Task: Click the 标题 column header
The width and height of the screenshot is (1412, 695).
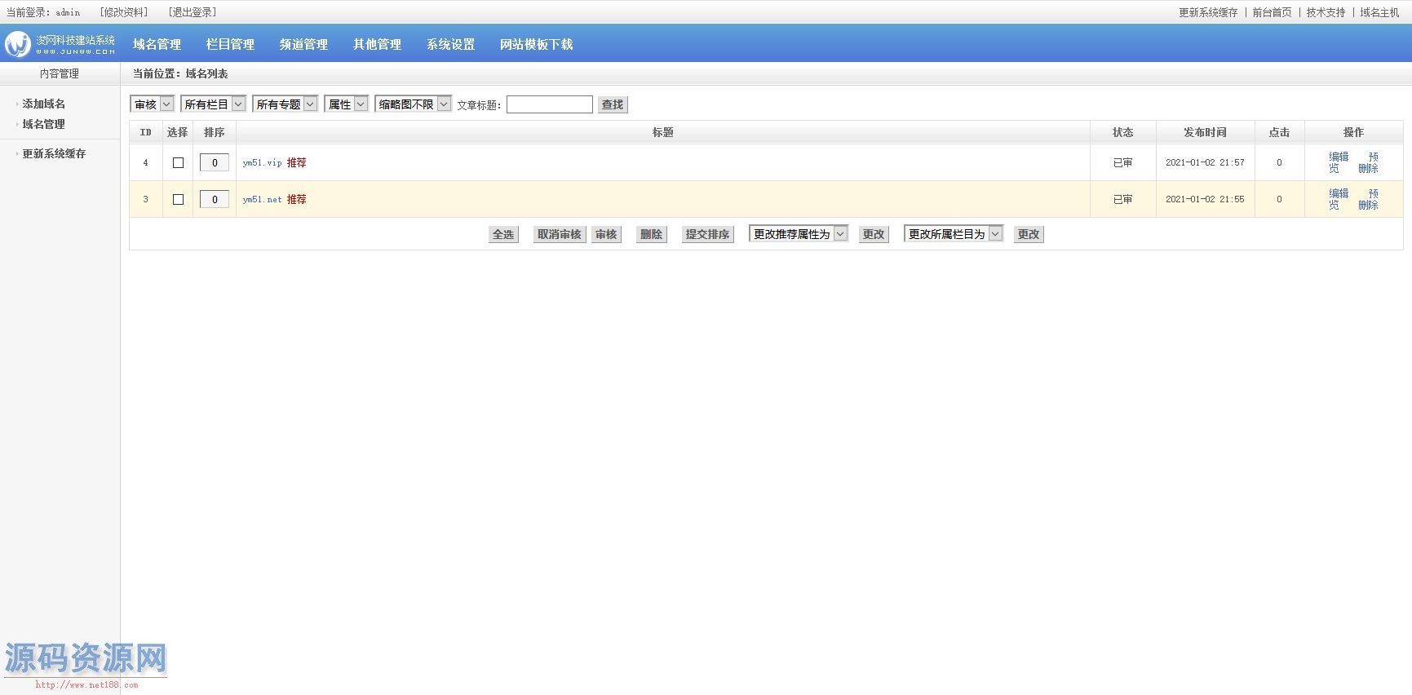Action: 663,132
